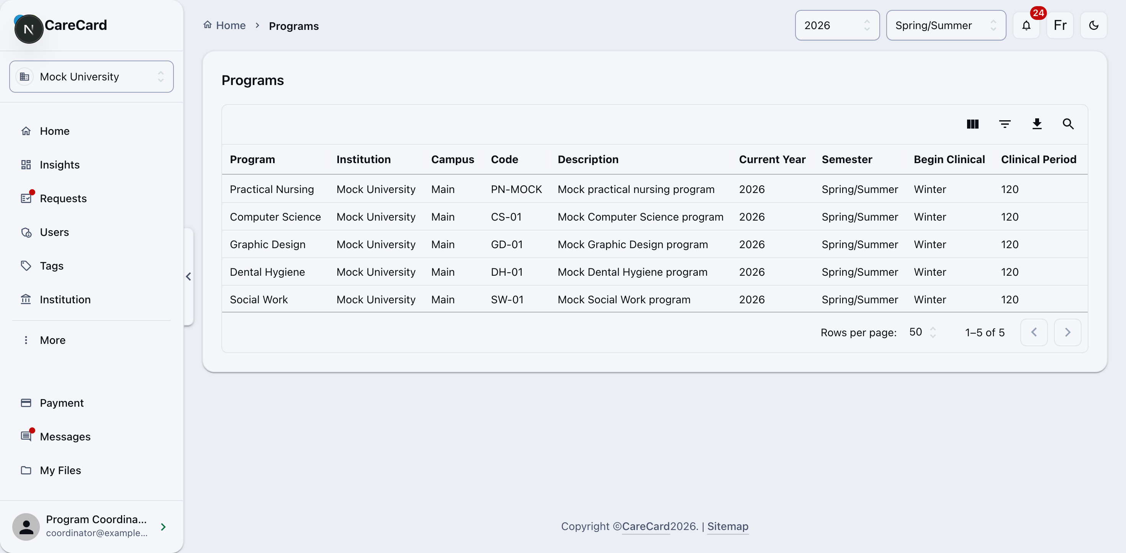Screen dimensions: 1126x553
Task: Click the GD-01 code cell
Action: click(507, 244)
